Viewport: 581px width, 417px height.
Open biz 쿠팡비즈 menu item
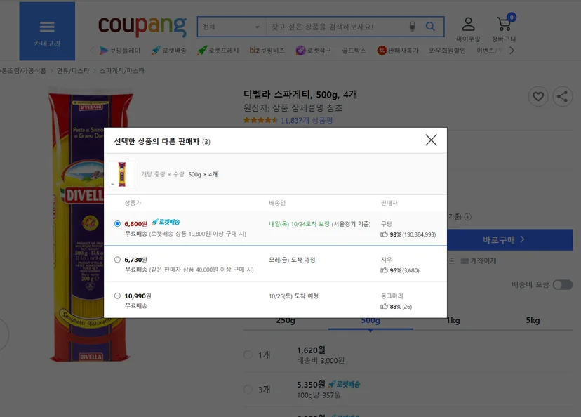coord(267,51)
